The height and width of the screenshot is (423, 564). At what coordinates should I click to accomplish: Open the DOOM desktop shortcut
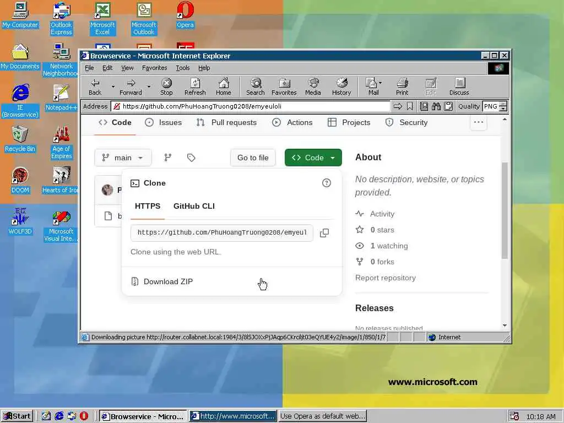pos(20,180)
